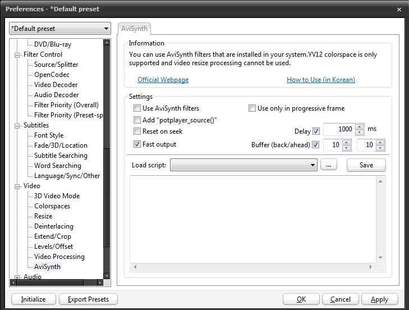Select the AviSynth tab

(x=134, y=29)
